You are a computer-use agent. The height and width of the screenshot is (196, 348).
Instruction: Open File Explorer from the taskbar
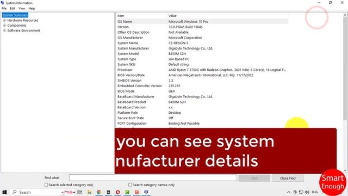89,192
